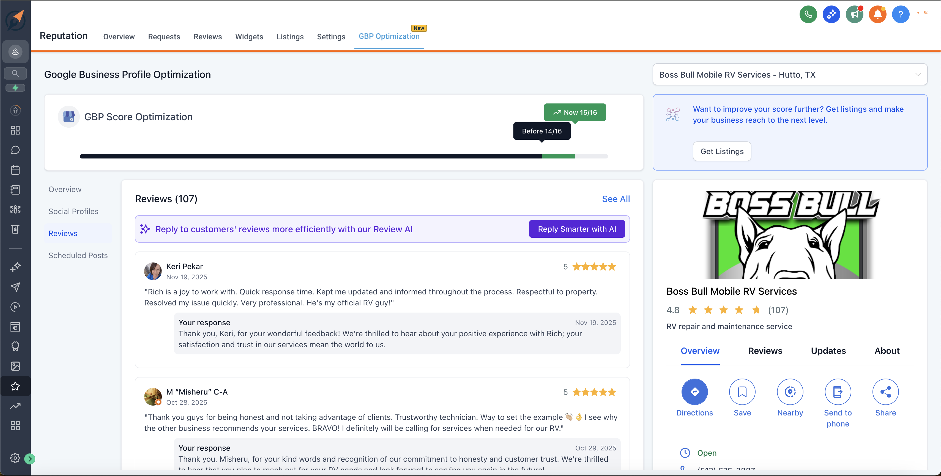Select the star Reputation icon in the sidebar
The image size is (941, 476).
pyautogui.click(x=15, y=386)
